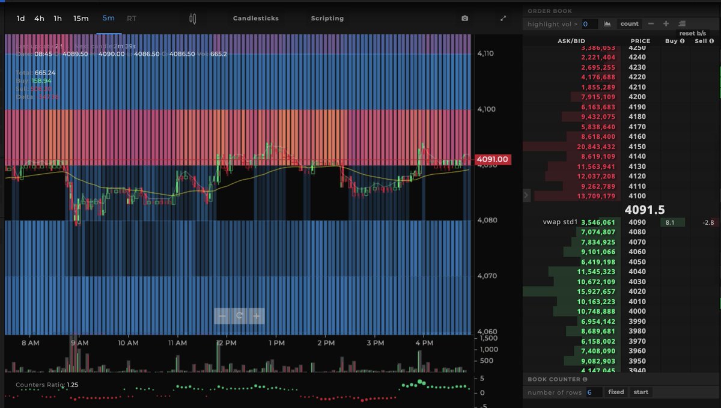Screen dimensions: 721x408
Task: Zoom in using the chart plus icon
Action: 255,315
